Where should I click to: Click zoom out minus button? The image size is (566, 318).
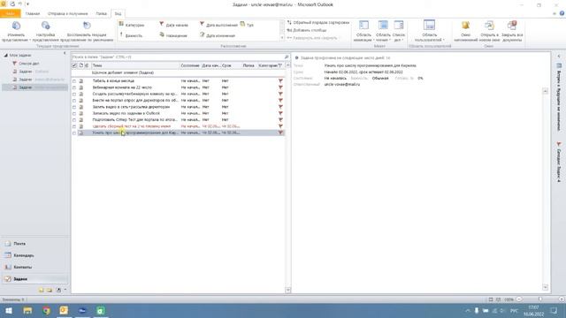click(519, 299)
